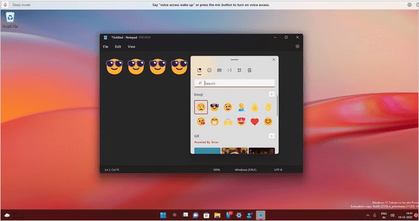The width and height of the screenshot is (419, 221).
Task: Insert the face blowing a kiss emoji
Action: [x=201, y=122]
